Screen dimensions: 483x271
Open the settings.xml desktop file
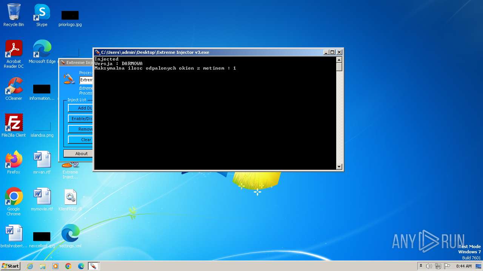pos(70,236)
